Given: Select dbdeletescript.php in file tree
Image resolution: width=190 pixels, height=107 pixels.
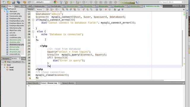Looking at the screenshot, I should point(17,45).
